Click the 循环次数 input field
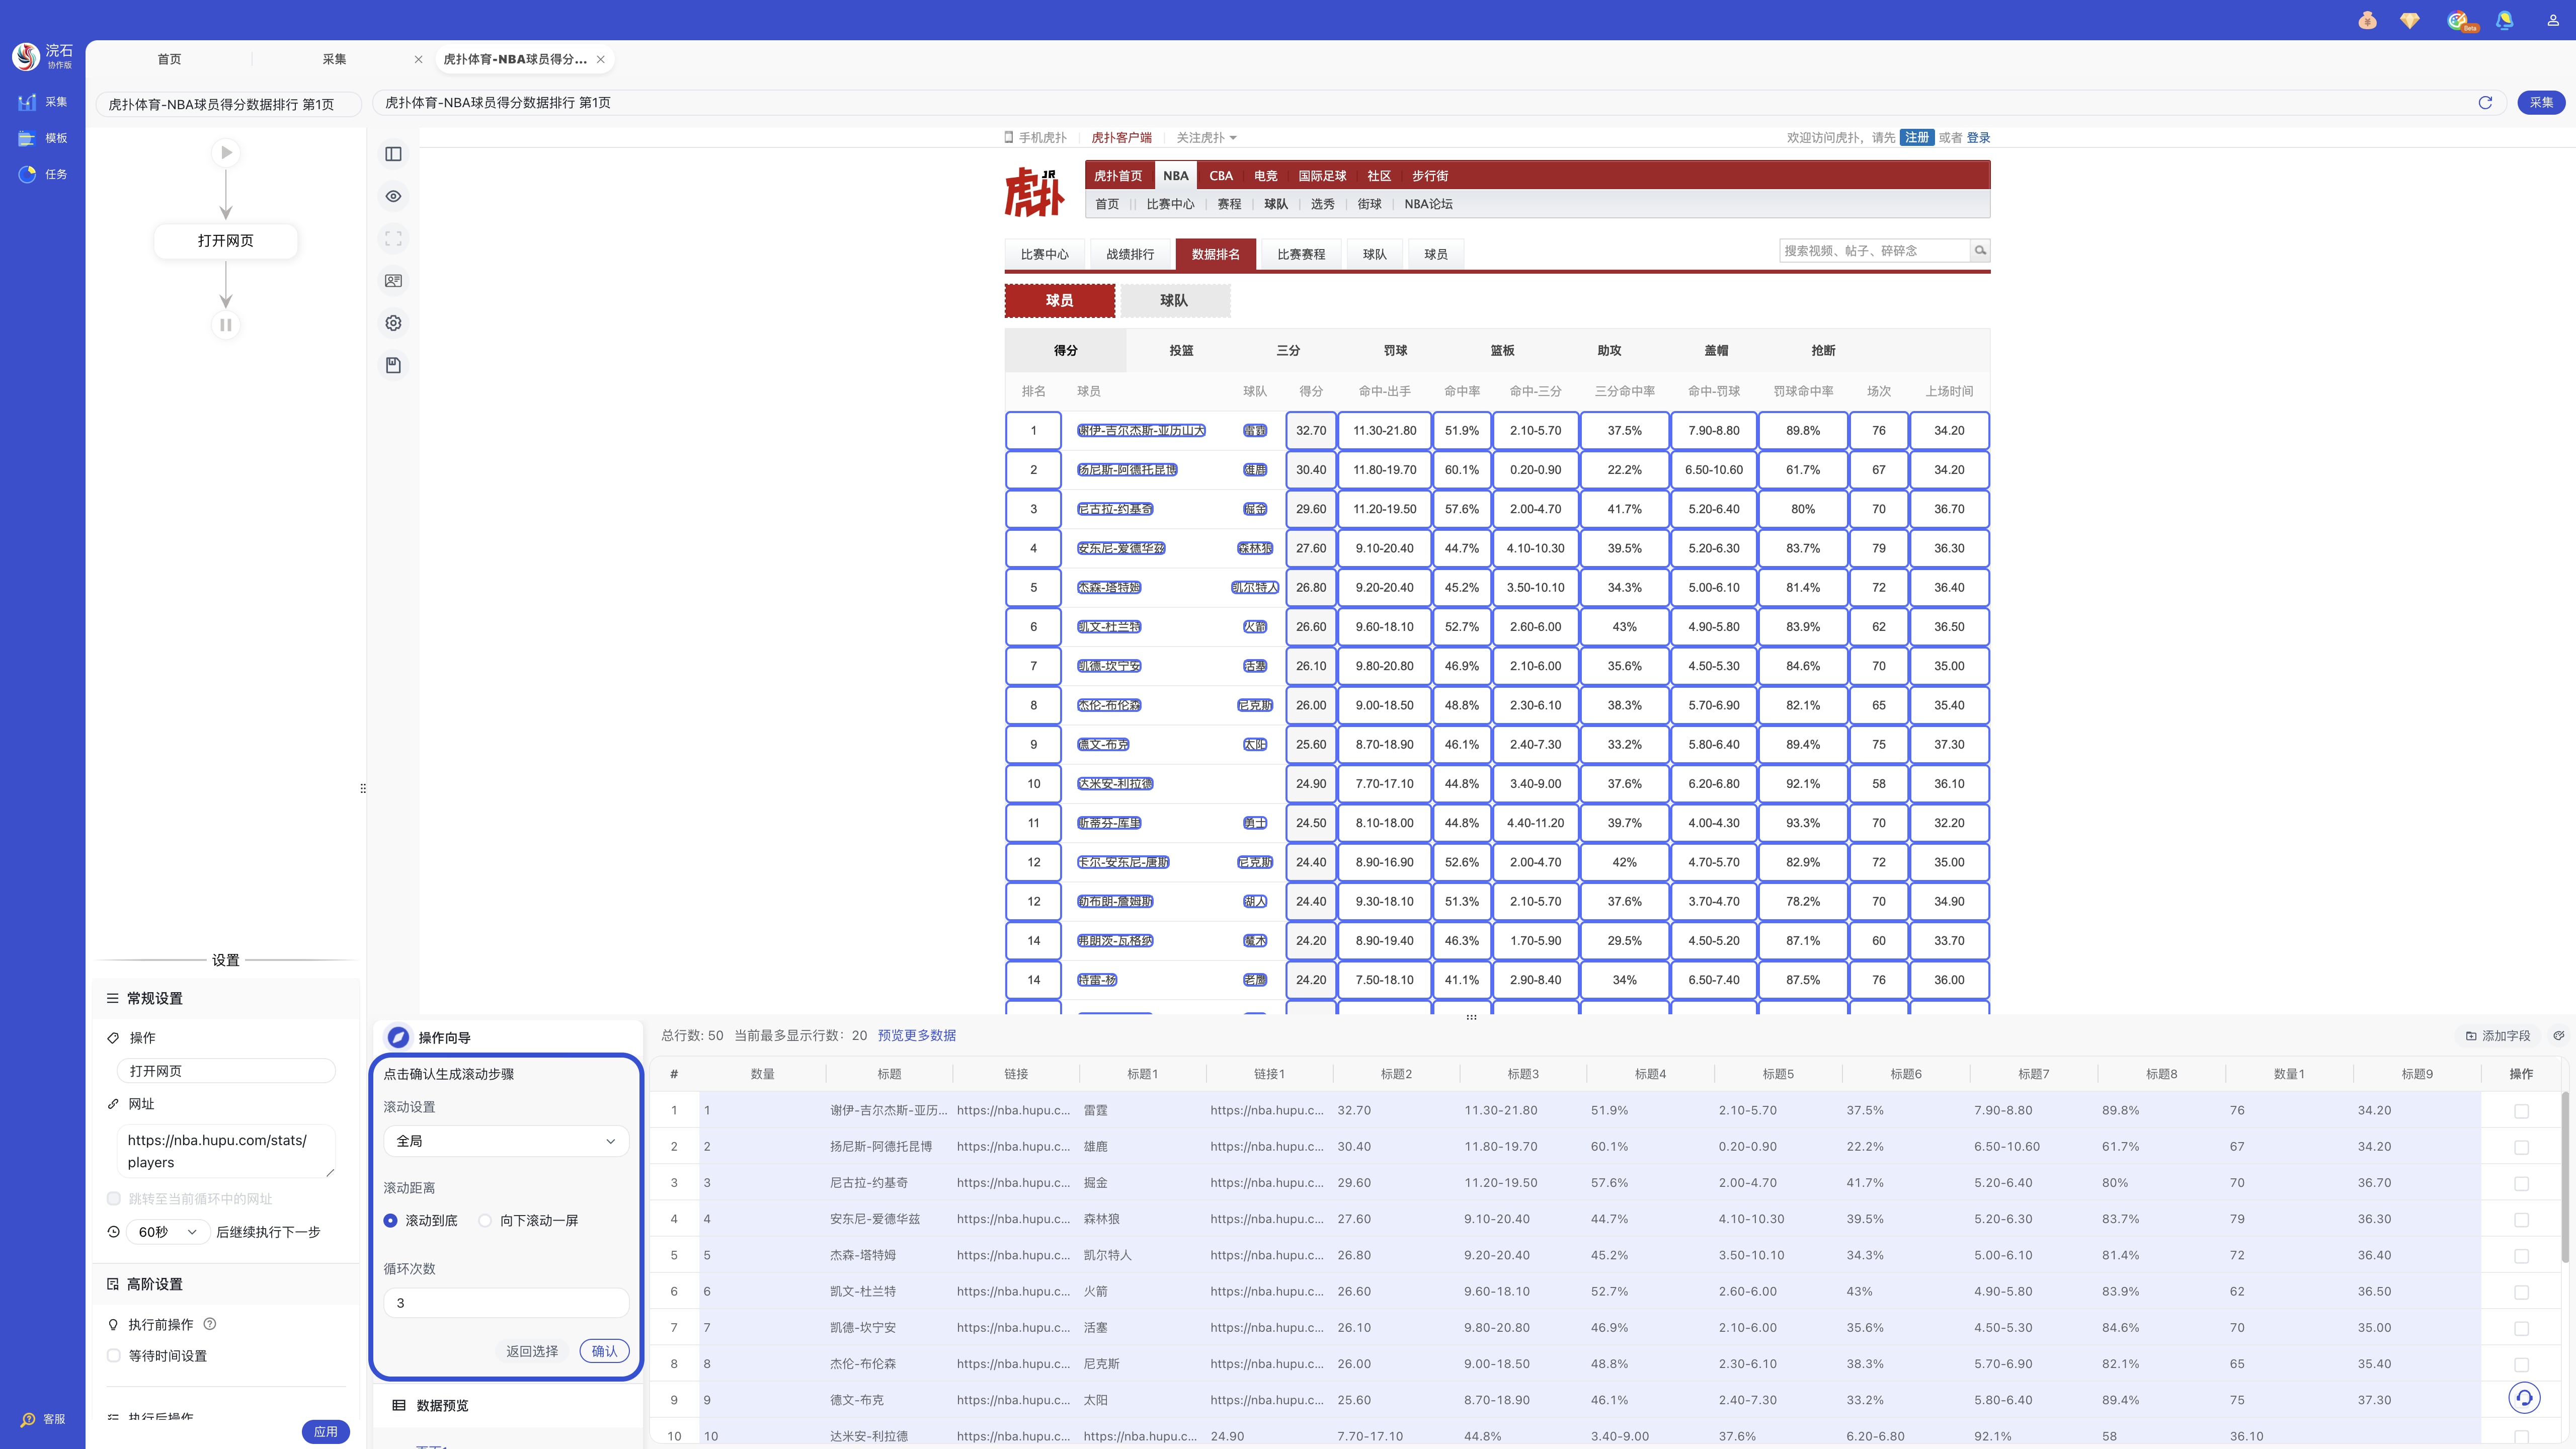The height and width of the screenshot is (1449, 2576). [x=505, y=1303]
